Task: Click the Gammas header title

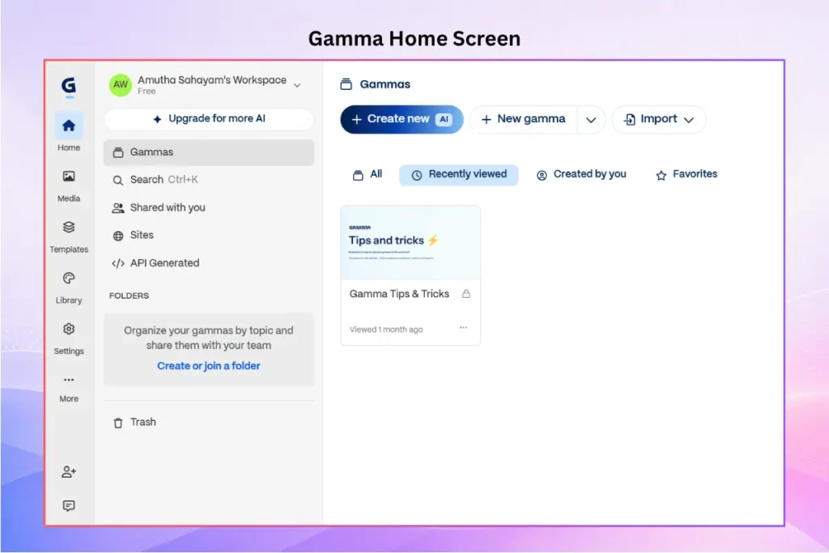Action: (x=385, y=84)
